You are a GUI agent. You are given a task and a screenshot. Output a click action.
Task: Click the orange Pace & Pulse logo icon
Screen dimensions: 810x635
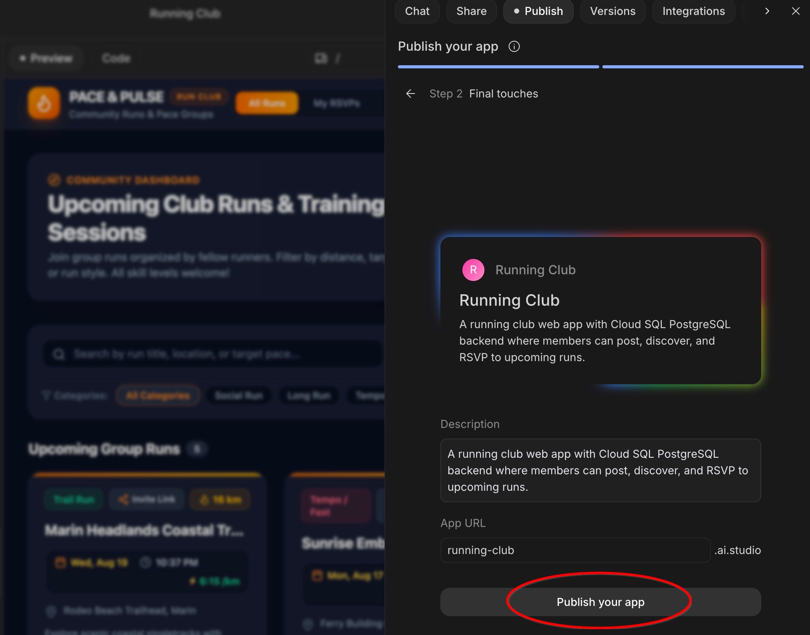pos(44,103)
